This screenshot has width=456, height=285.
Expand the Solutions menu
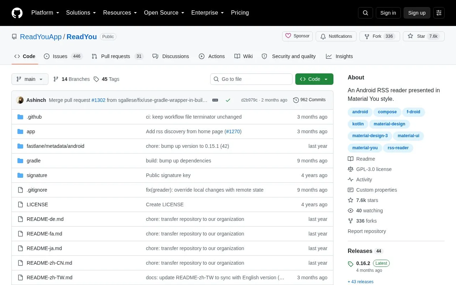pos(81,13)
